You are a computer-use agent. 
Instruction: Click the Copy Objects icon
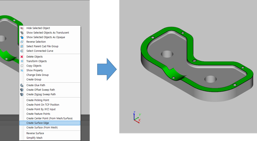pos(22,66)
